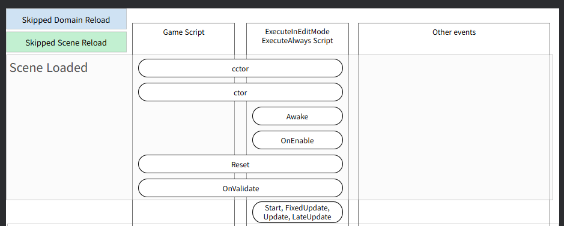Click the Skipped Scene Reload box
The height and width of the screenshot is (226, 564).
[x=66, y=43]
